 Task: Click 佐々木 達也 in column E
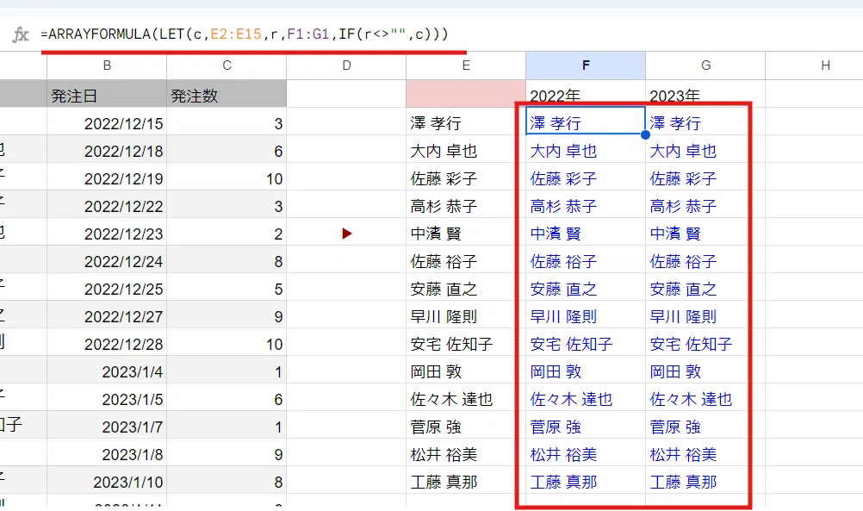466,397
